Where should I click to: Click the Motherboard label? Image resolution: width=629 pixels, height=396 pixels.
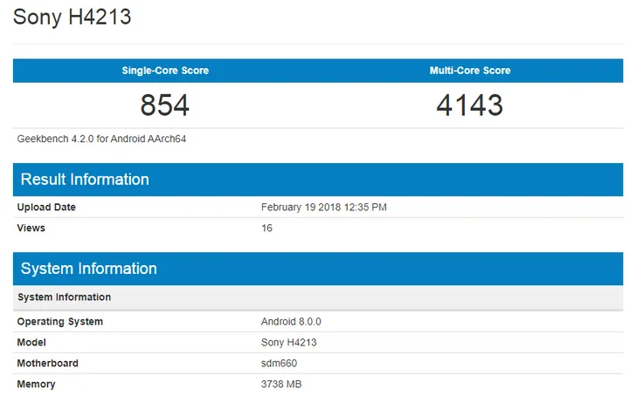point(48,363)
